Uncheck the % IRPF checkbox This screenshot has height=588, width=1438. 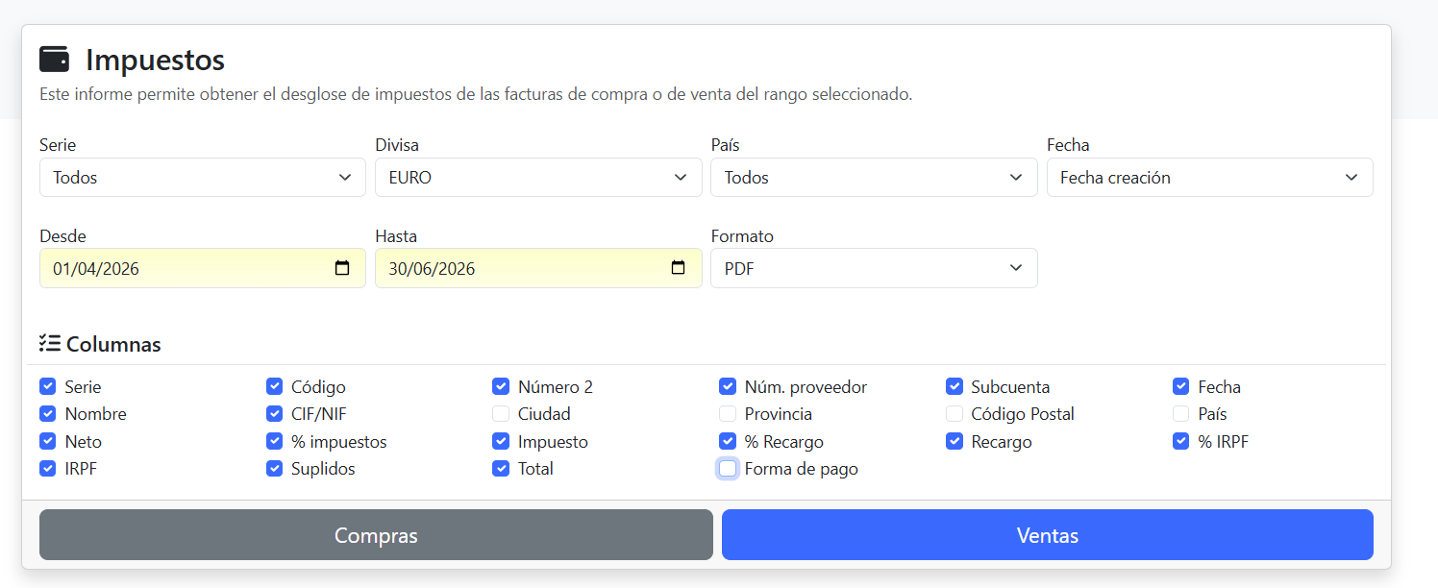1181,441
